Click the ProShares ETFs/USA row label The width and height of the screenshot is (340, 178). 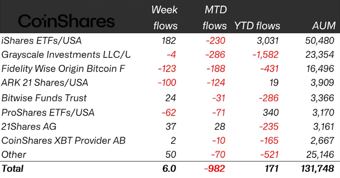click(48, 112)
